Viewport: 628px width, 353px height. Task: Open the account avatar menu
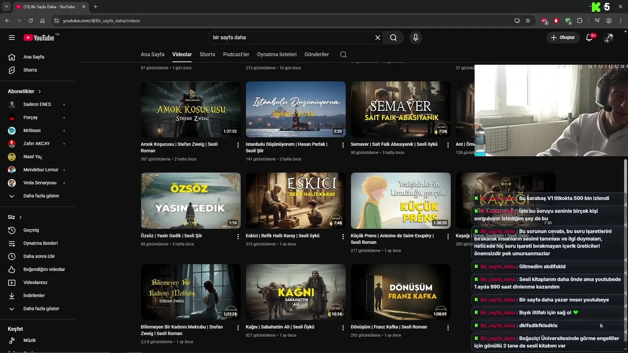click(x=608, y=38)
